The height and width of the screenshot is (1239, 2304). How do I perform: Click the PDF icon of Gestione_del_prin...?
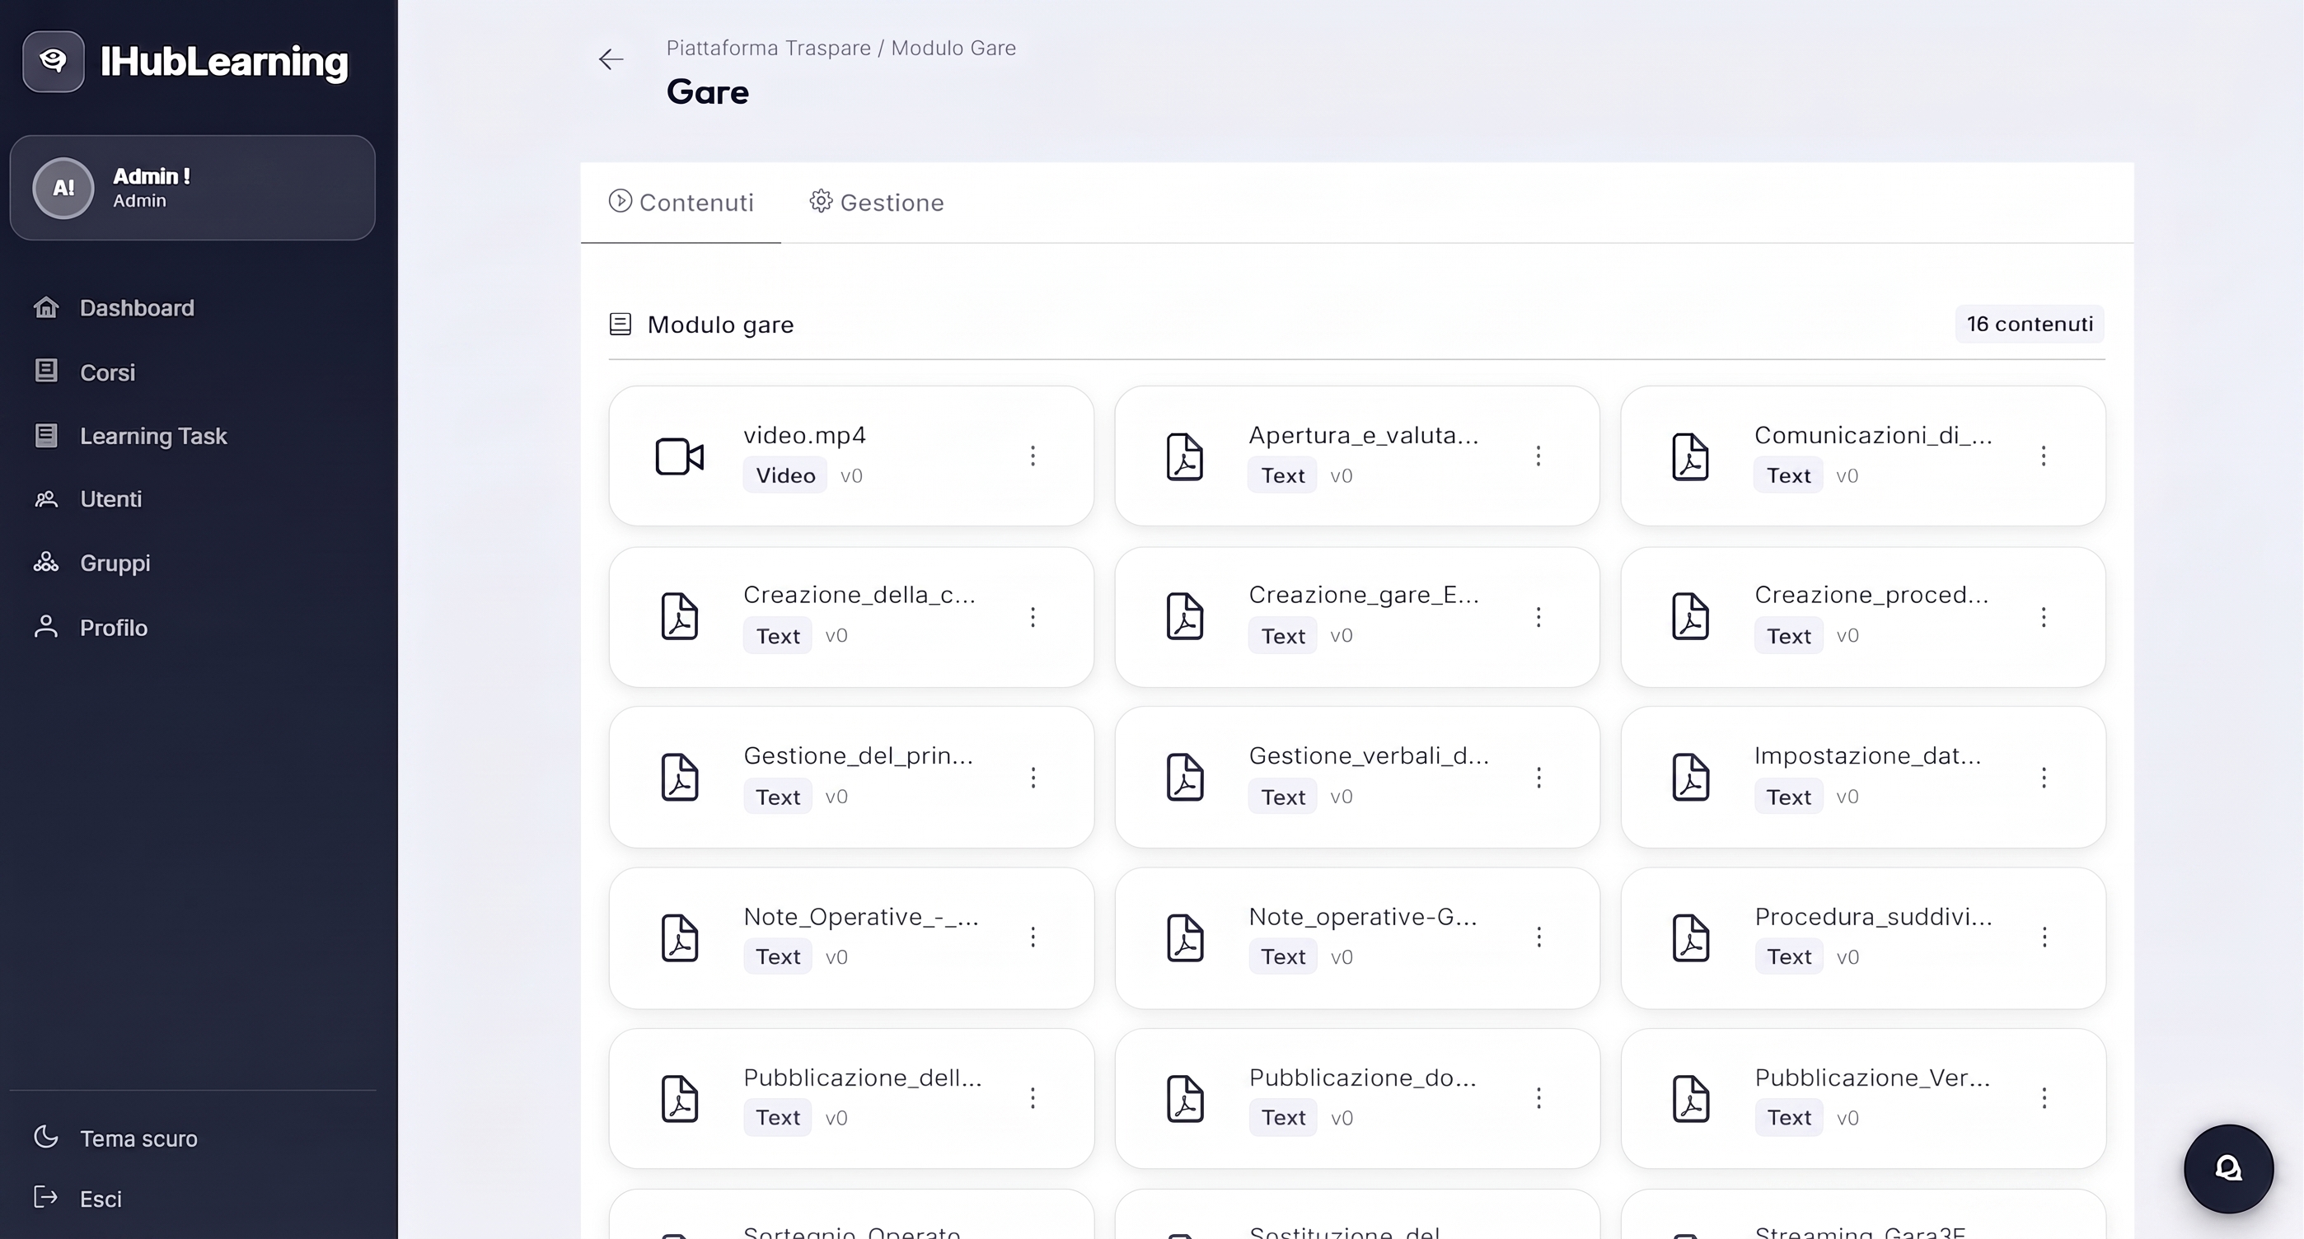tap(680, 778)
